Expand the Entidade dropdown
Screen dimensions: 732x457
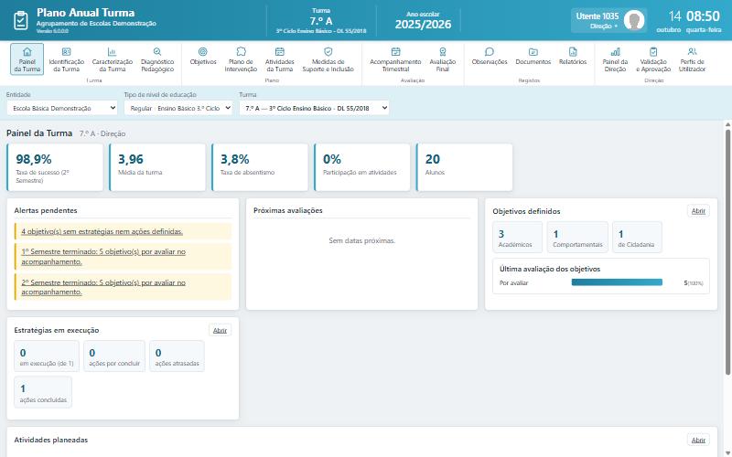[62, 108]
